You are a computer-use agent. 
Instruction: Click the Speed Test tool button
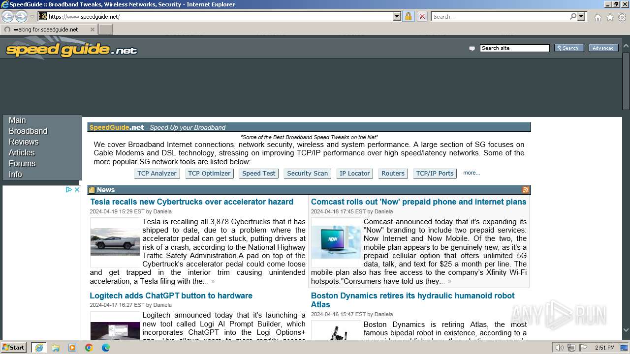click(x=259, y=174)
